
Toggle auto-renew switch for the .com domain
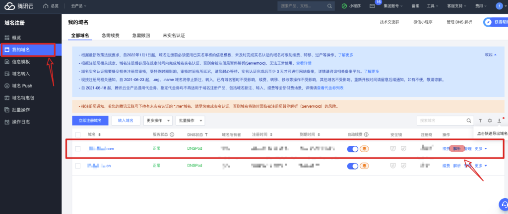pos(353,149)
